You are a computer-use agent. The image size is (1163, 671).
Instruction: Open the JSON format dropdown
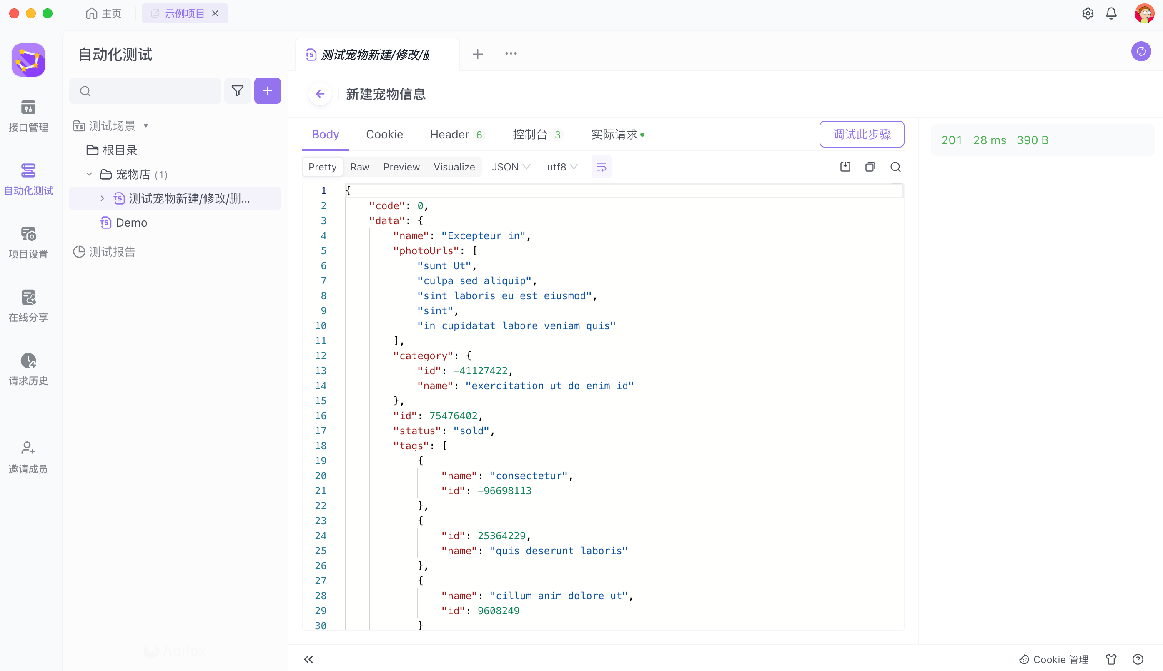(510, 167)
